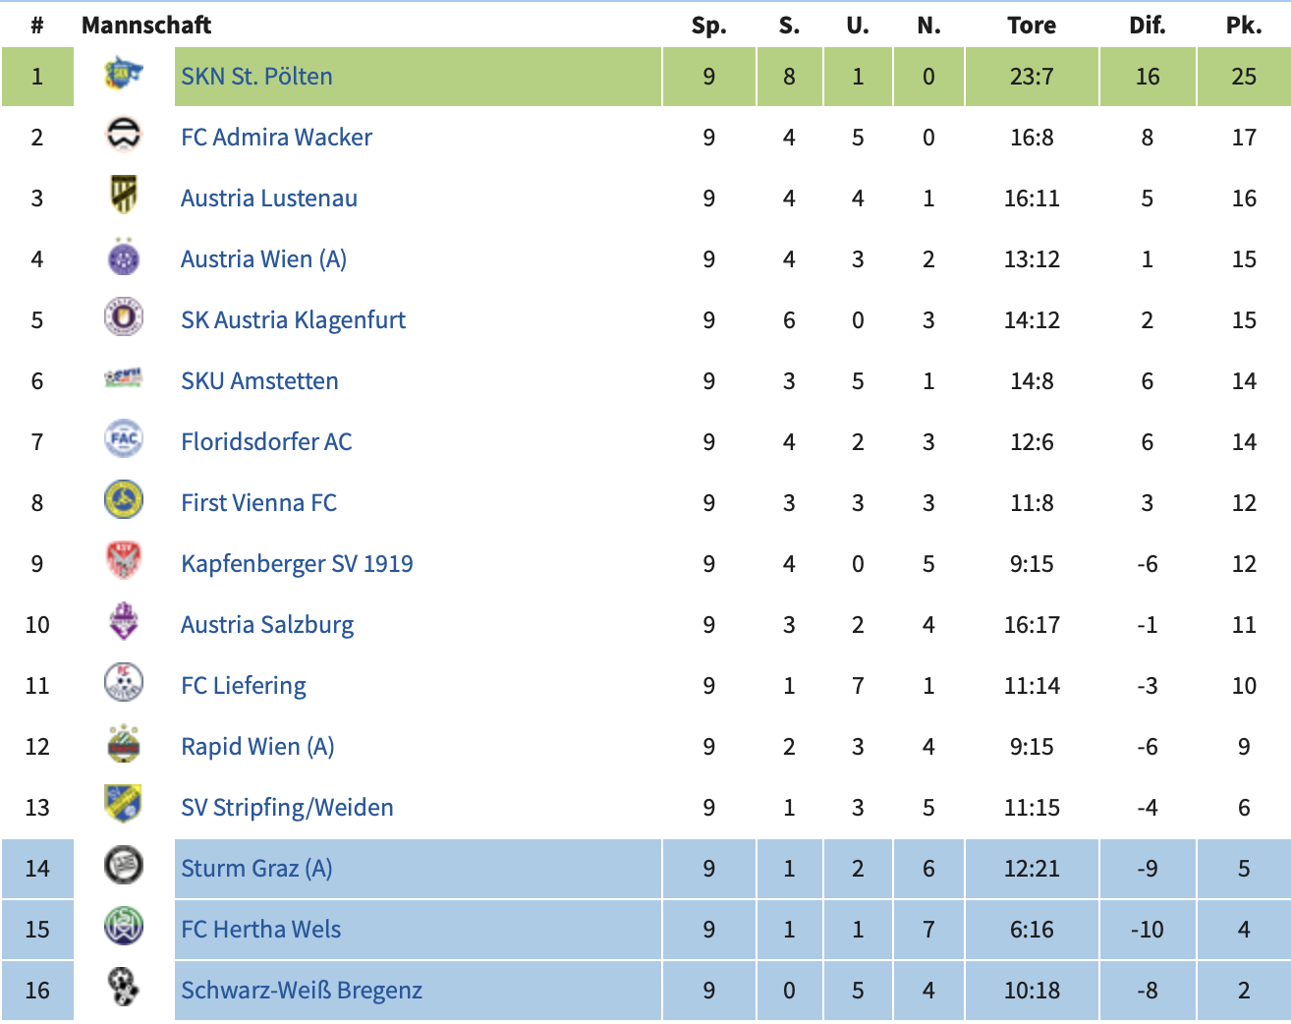The width and height of the screenshot is (1291, 1024).
Task: Open the FC Hertha Wels link
Action: tap(260, 930)
